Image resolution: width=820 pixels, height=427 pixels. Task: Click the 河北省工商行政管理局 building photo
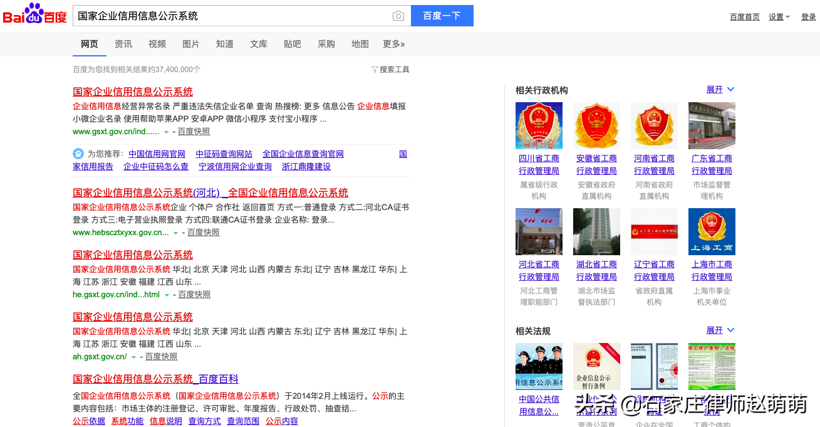point(539,231)
